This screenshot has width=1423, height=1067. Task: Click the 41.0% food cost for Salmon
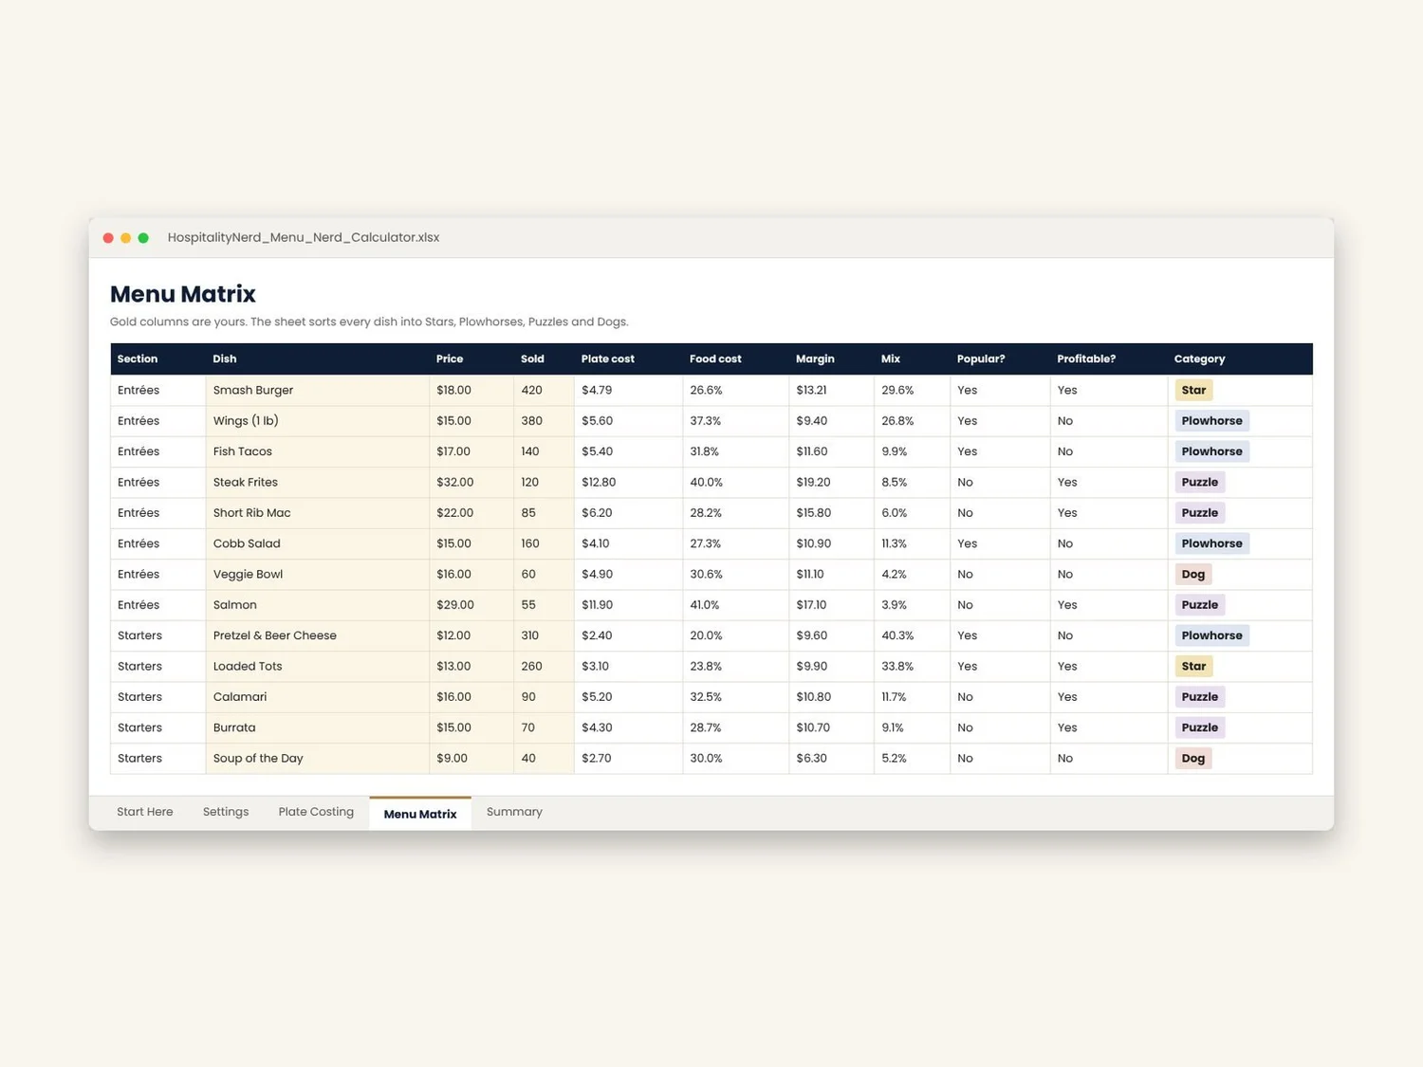(735, 605)
